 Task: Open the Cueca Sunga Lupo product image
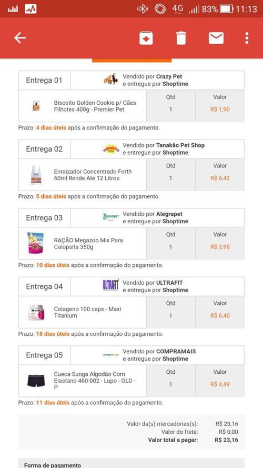[x=36, y=381]
